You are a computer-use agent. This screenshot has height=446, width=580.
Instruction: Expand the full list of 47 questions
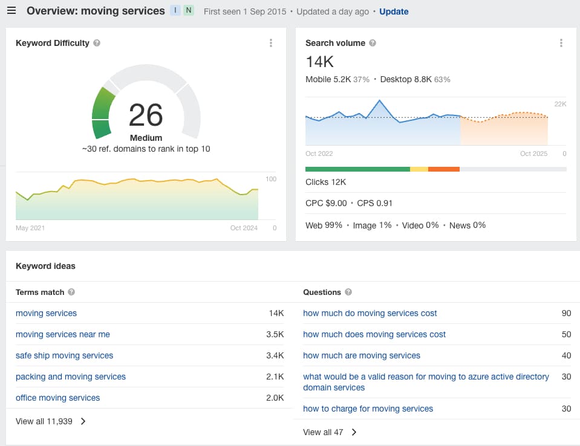pos(324,432)
